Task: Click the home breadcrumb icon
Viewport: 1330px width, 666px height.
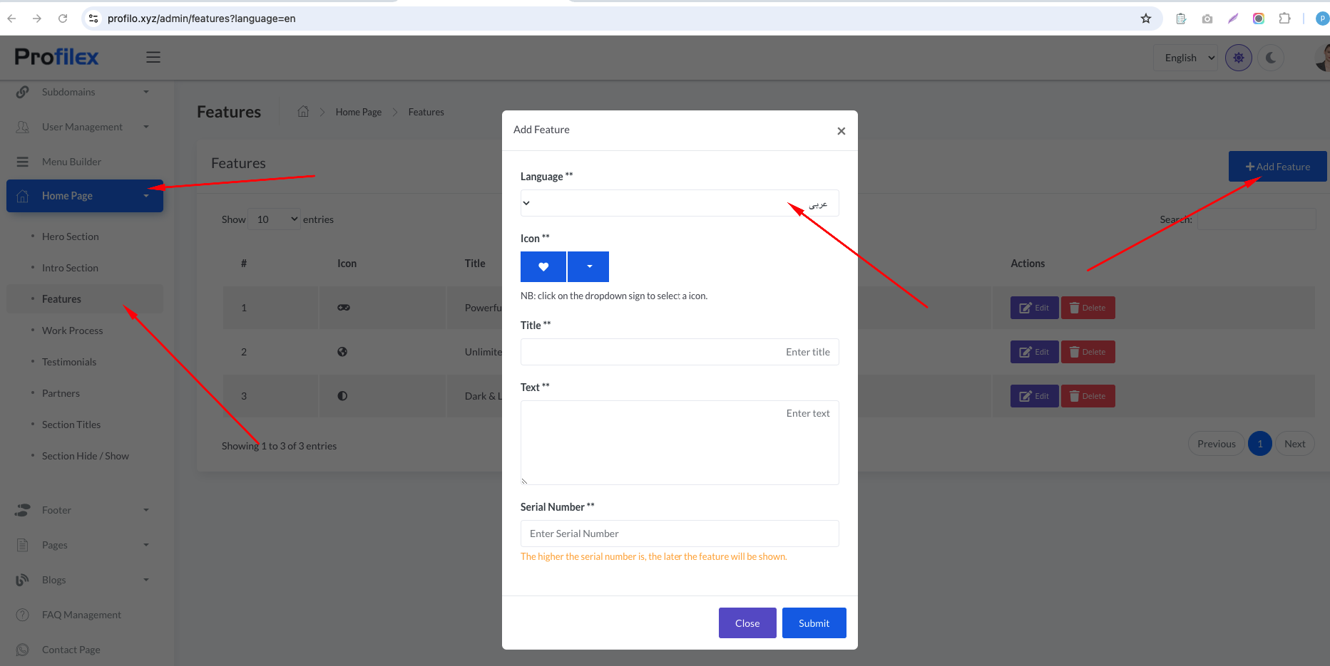Action: tap(303, 112)
